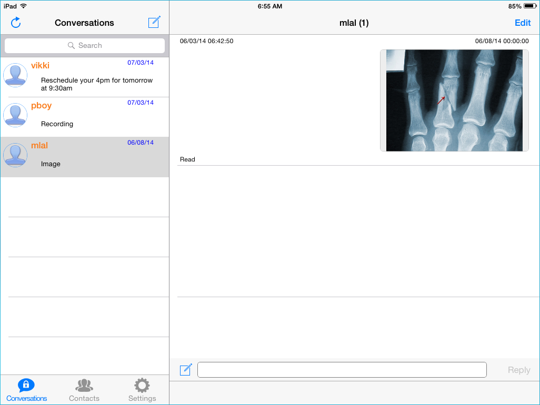Tap the Read status label
540x405 pixels.
[187, 159]
